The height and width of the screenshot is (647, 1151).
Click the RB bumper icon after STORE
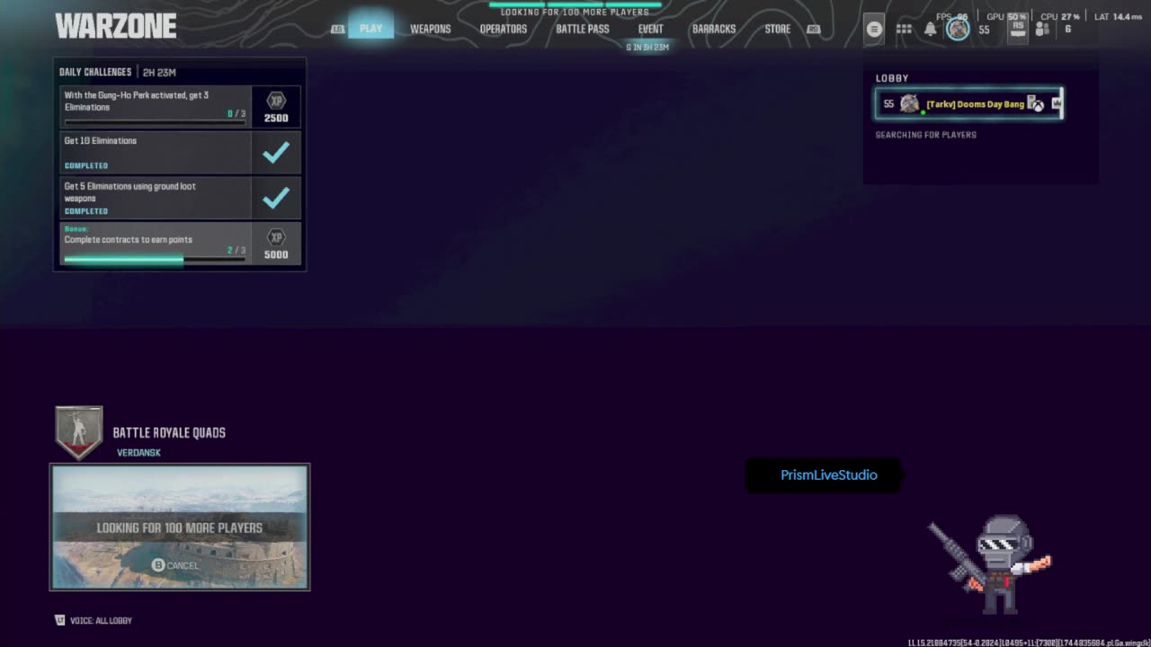pyautogui.click(x=814, y=29)
